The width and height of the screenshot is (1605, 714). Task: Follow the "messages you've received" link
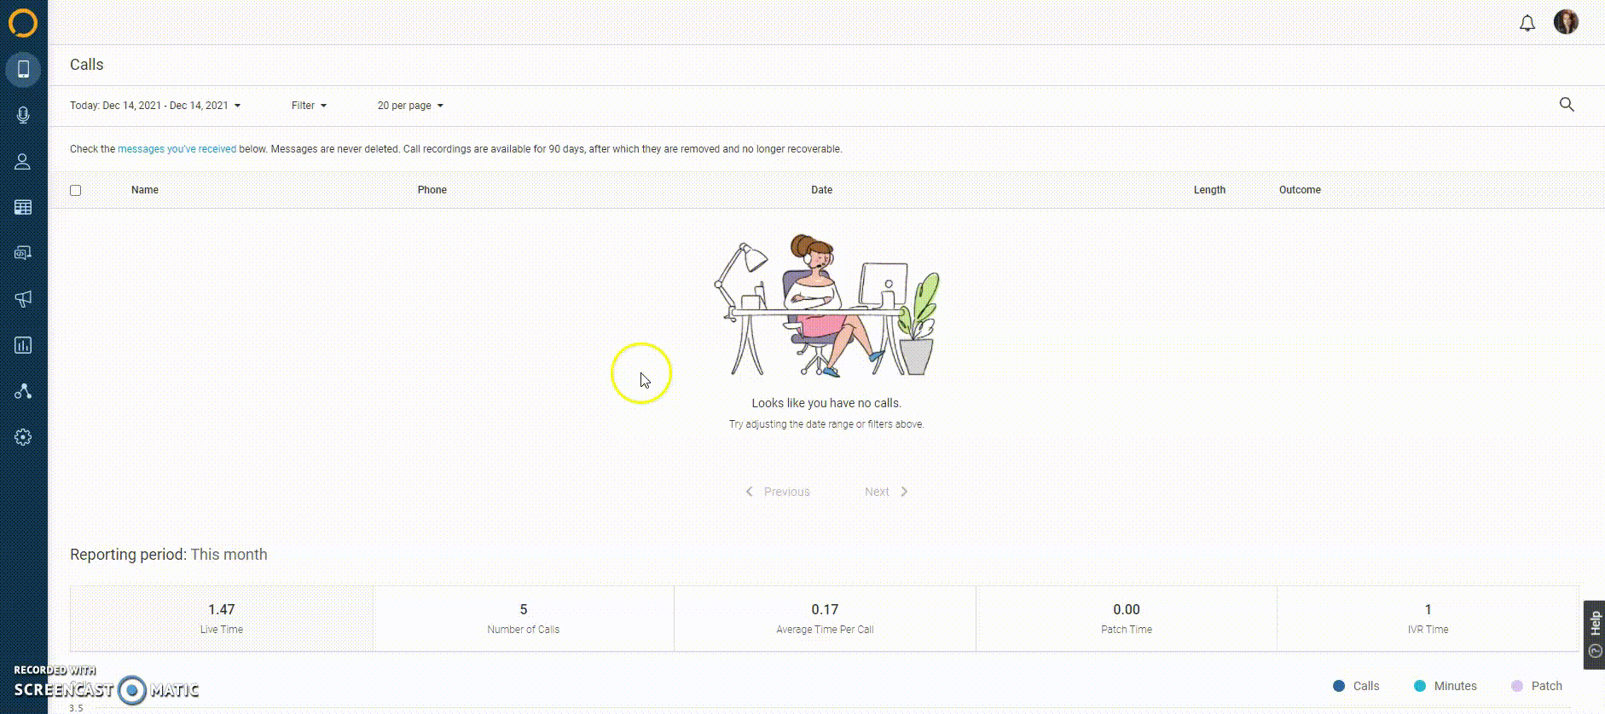[x=177, y=149]
